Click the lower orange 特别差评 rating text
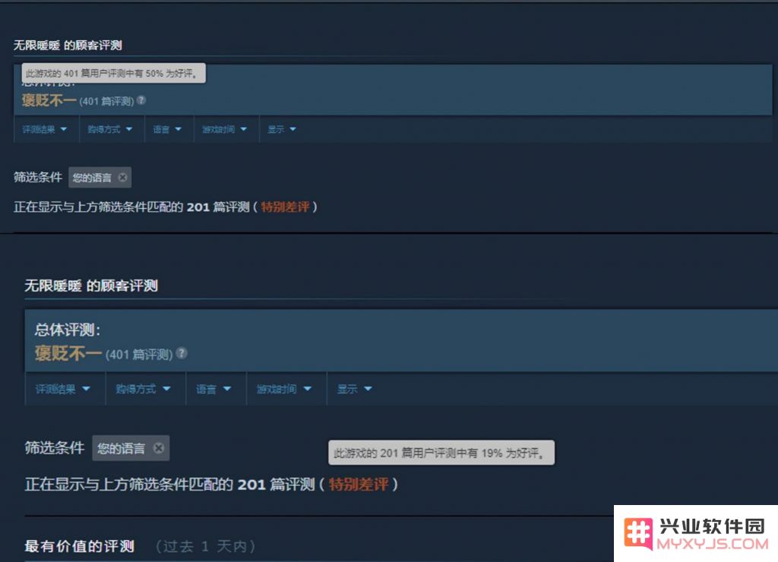The height and width of the screenshot is (562, 778). (x=359, y=484)
